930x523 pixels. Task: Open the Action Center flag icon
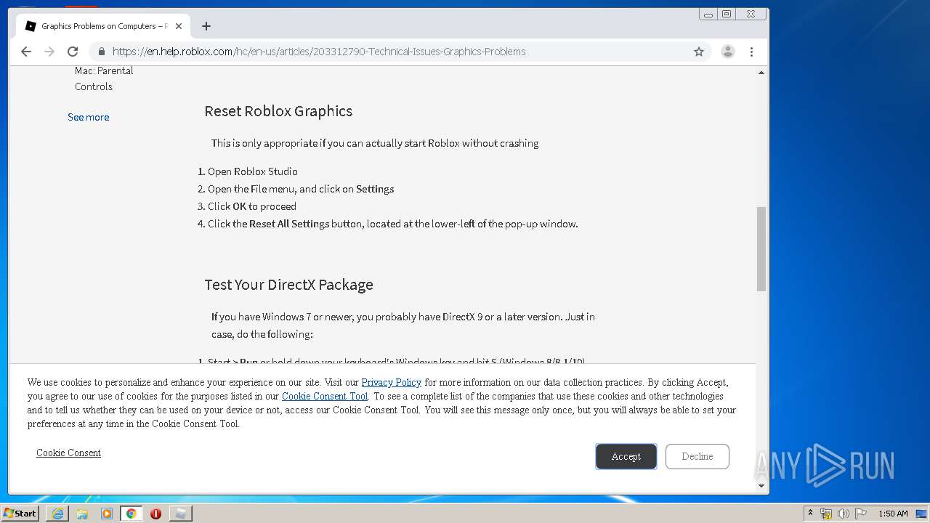tap(860, 514)
